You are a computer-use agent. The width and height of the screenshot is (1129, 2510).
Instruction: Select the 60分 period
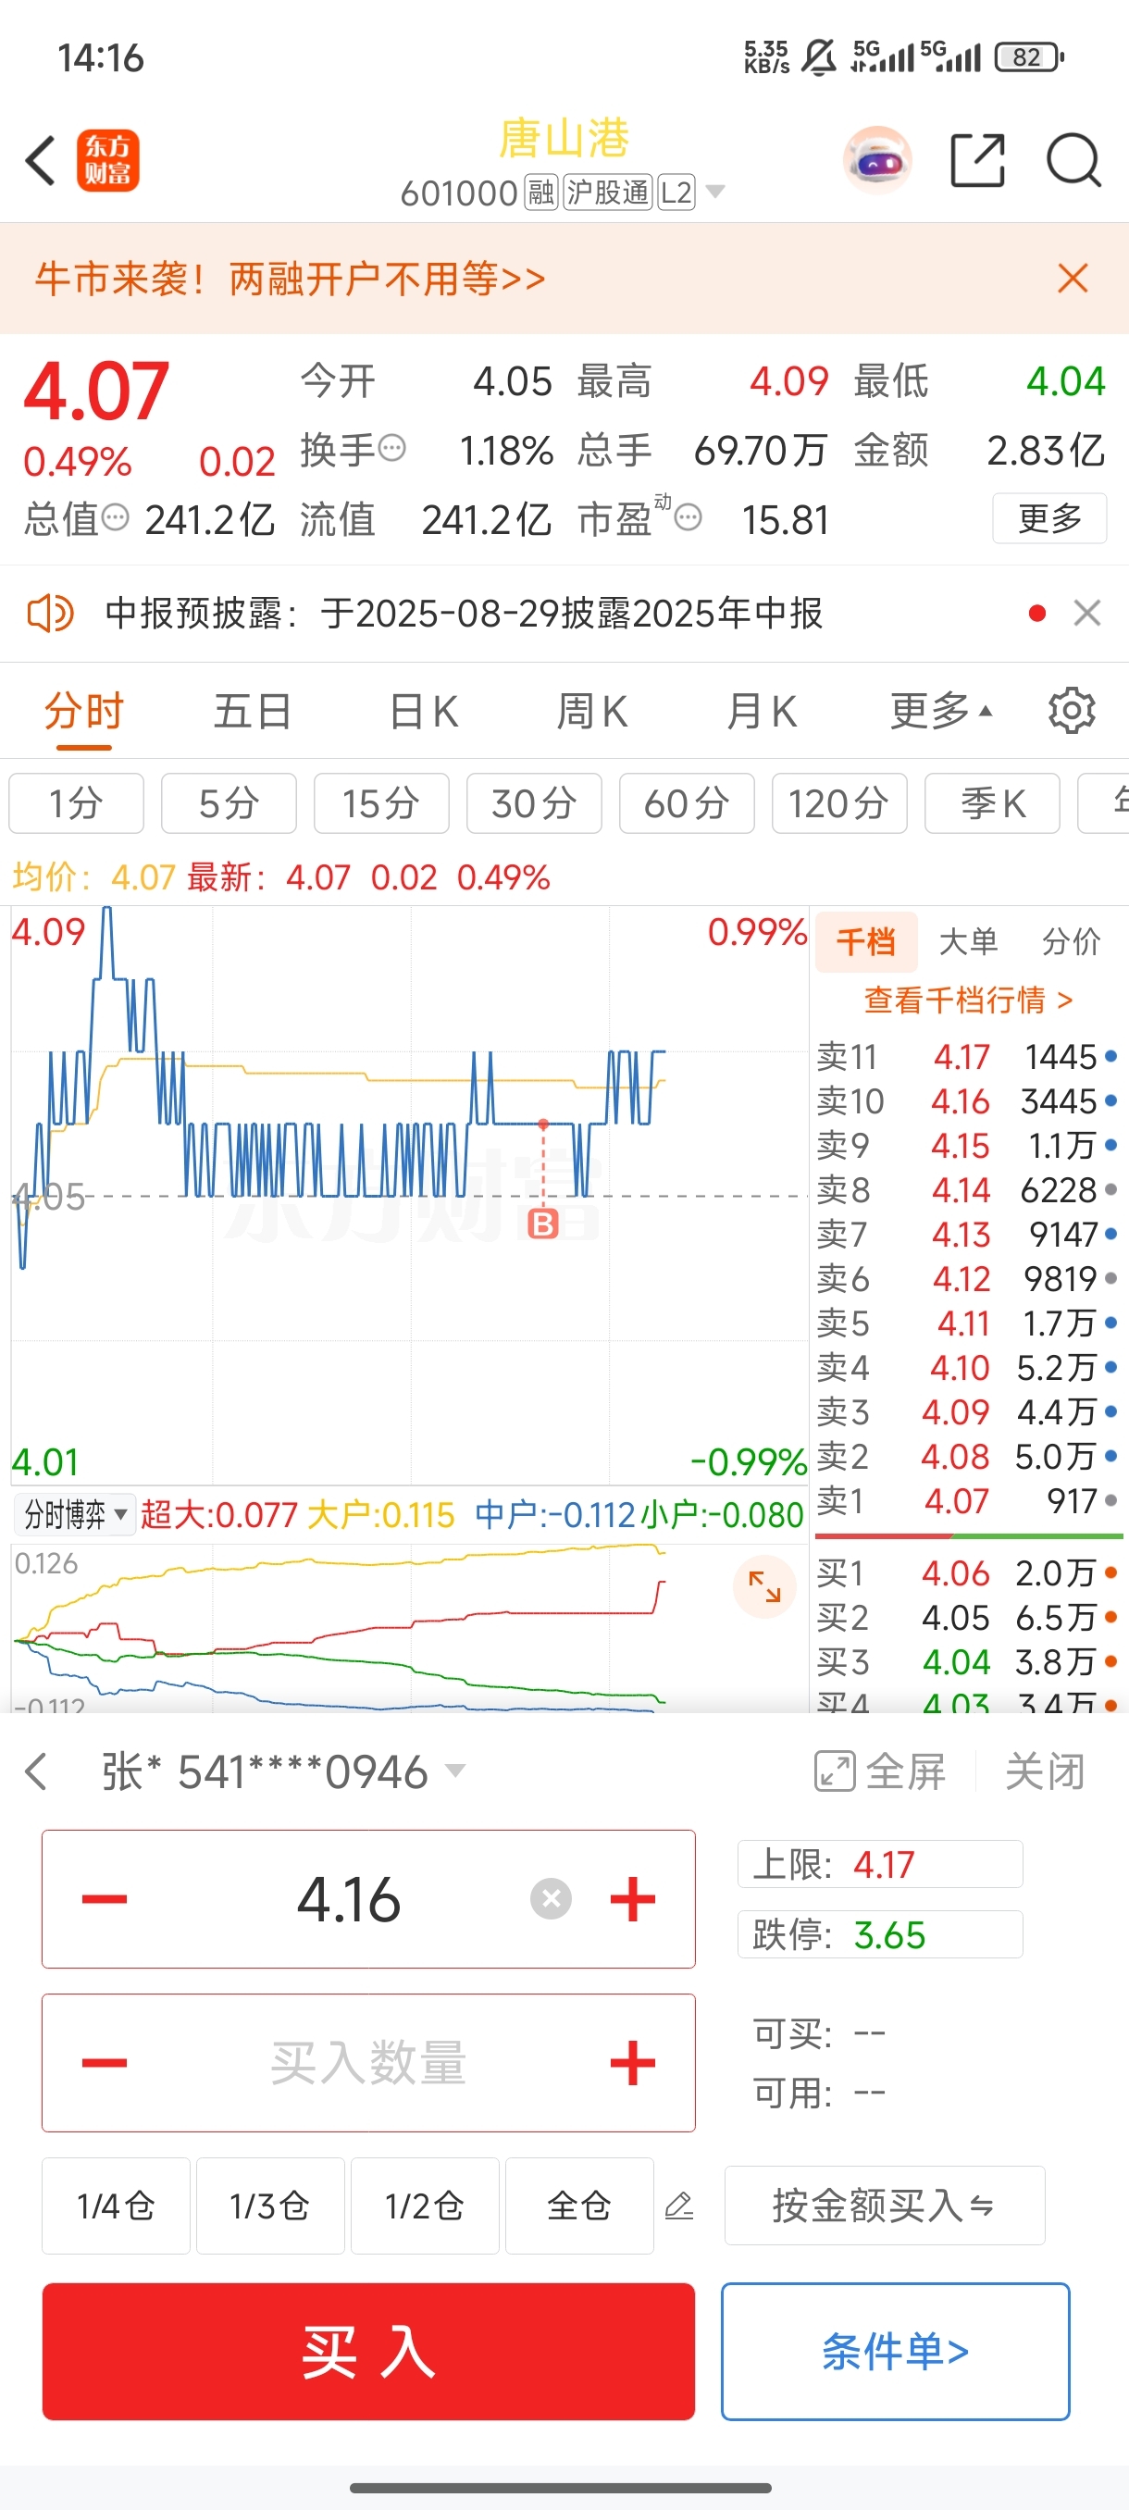pos(687,804)
